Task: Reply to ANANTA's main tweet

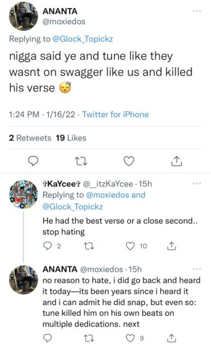Action: (33, 161)
